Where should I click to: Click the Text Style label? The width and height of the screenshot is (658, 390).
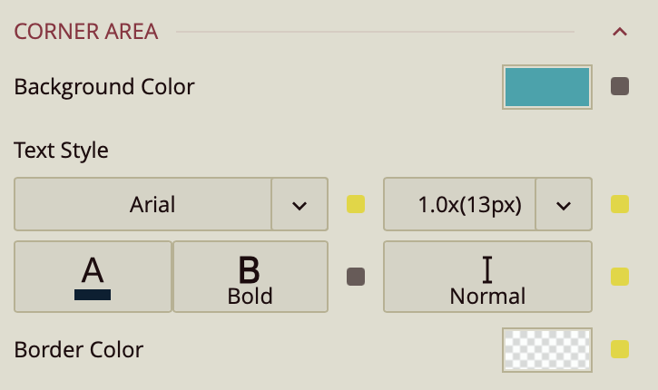coord(62,150)
